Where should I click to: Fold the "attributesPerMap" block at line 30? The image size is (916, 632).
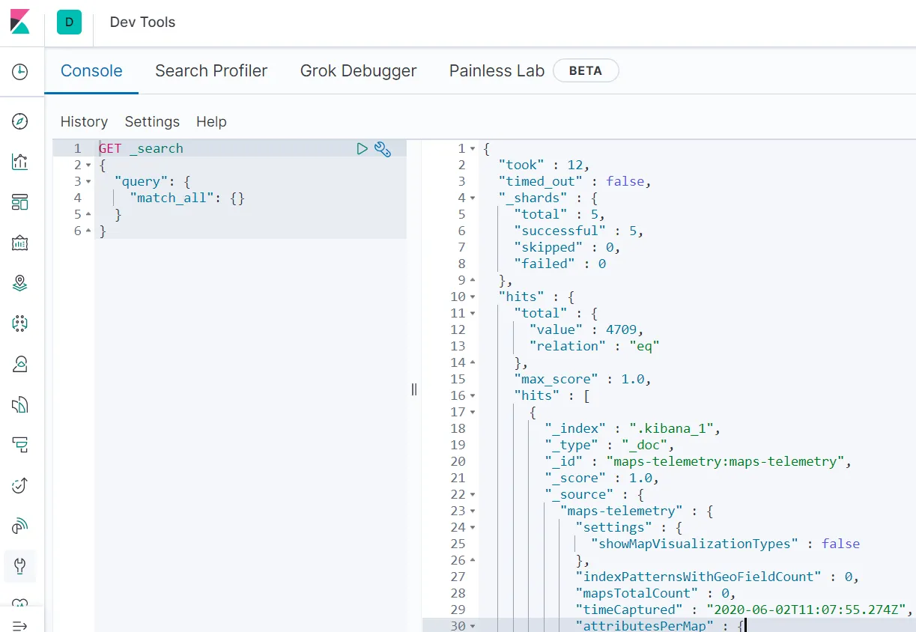pyautogui.click(x=473, y=626)
